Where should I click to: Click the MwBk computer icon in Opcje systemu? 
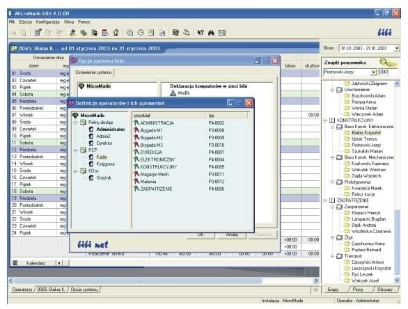click(x=173, y=93)
